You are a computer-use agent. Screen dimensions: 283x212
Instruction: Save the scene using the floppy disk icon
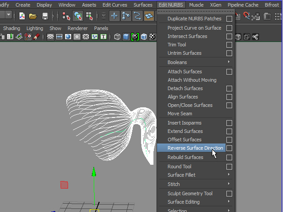(x=45, y=16)
